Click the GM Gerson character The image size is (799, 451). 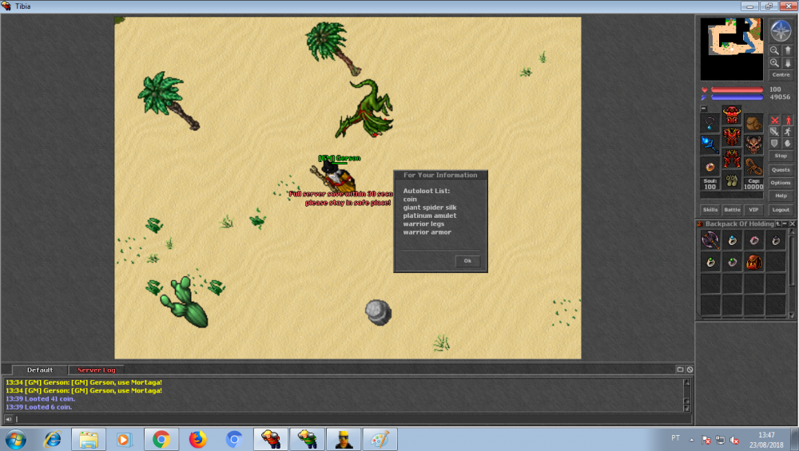(332, 178)
